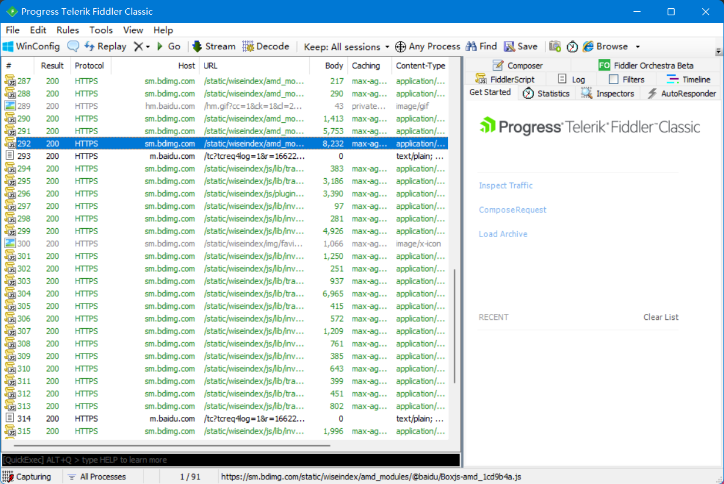Select session row 310
Viewport: 724px width, 484px height.
tap(225, 369)
